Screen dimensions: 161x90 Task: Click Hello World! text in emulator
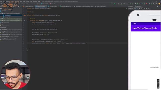tap(154, 67)
